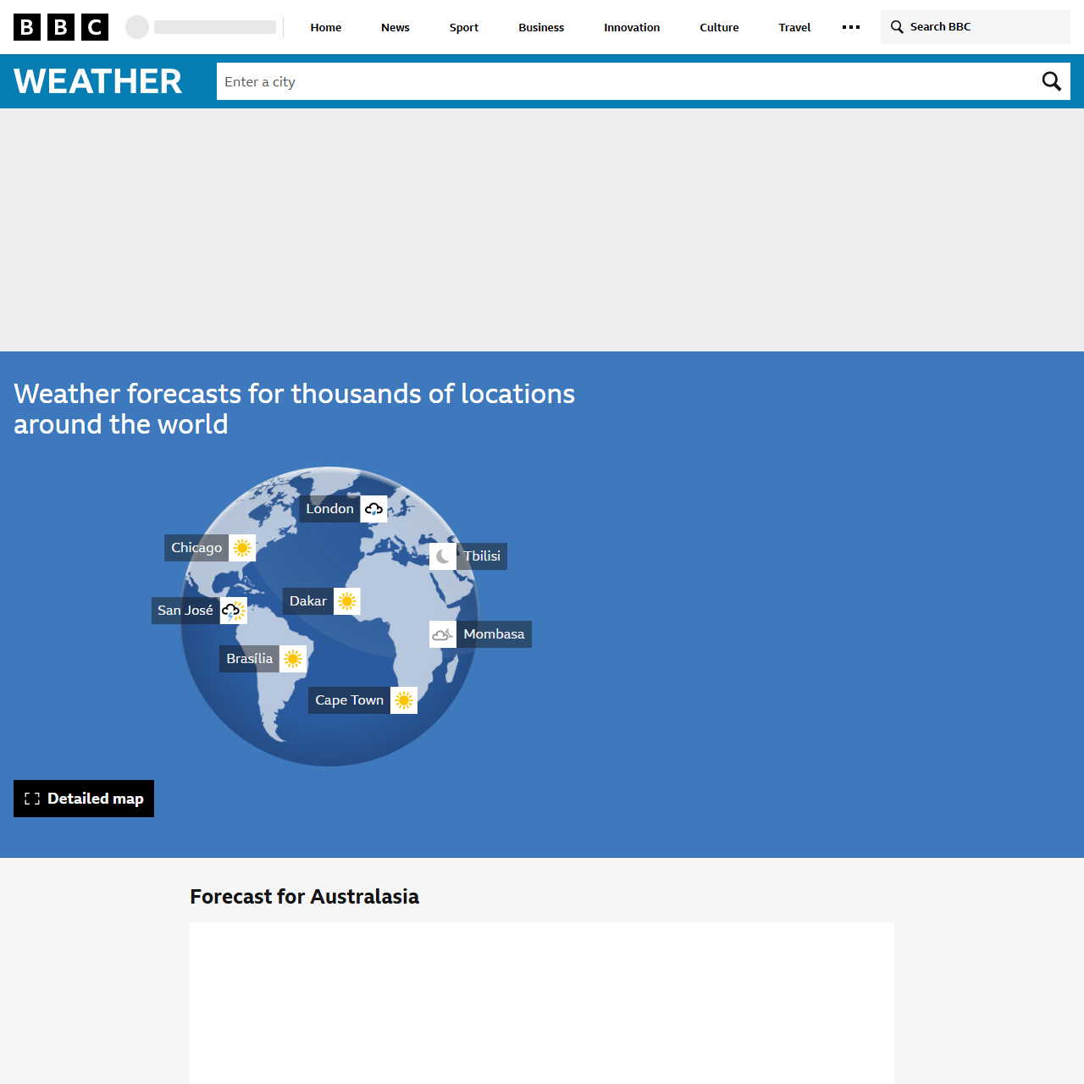Click San José's thunderstorm icon
The height and width of the screenshot is (1084, 1084).
coord(233,611)
